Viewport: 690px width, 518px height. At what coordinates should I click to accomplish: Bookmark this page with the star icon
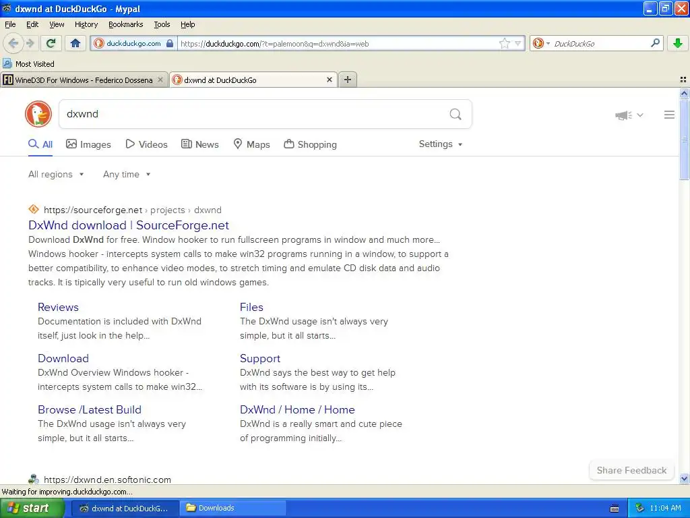coord(504,43)
